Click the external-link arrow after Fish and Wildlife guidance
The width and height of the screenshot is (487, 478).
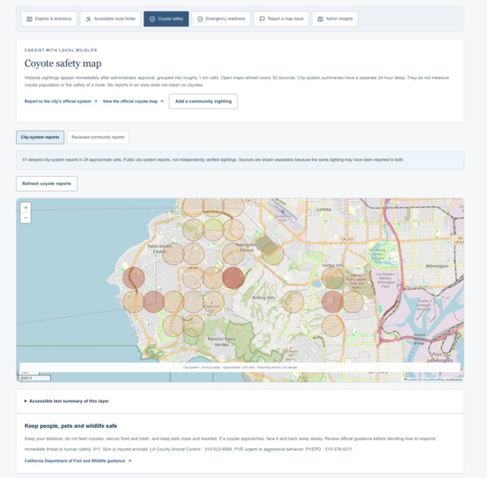pyautogui.click(x=129, y=460)
